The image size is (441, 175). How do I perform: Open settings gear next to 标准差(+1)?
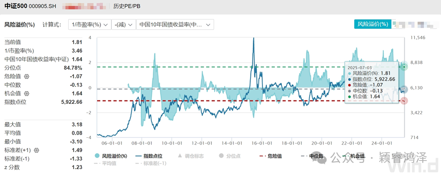point(36,151)
